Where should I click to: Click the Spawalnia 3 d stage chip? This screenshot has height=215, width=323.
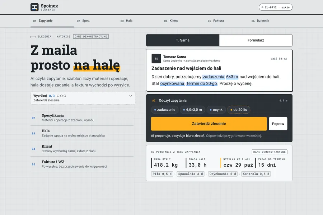click(191, 174)
